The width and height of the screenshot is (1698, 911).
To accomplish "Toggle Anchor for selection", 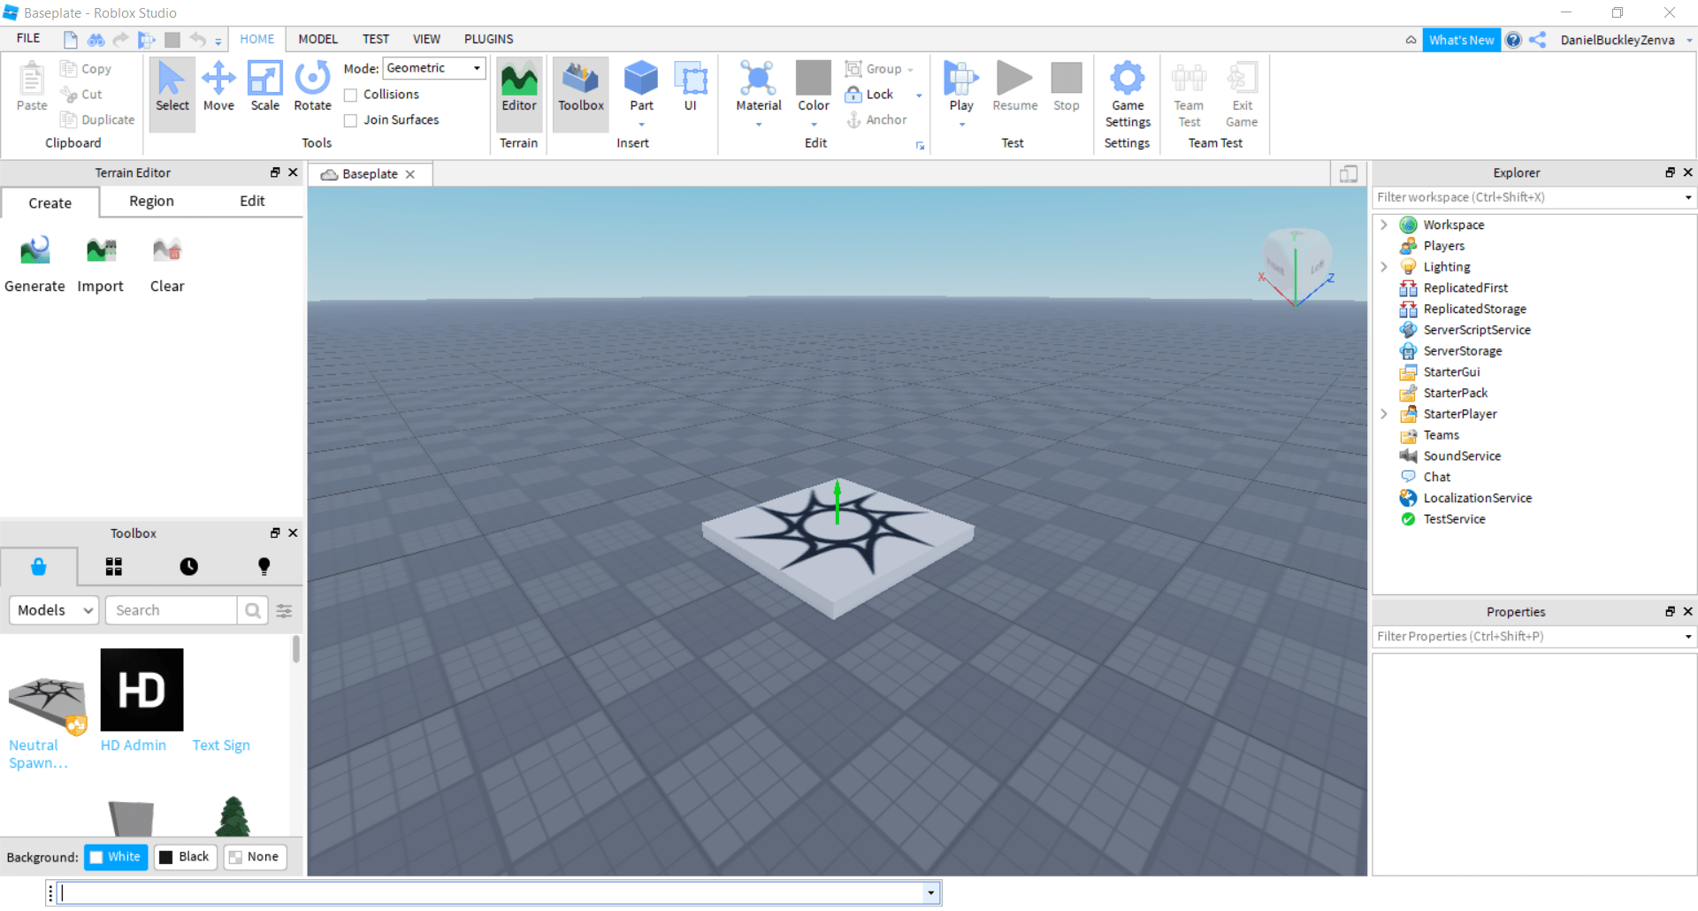I will pyautogui.click(x=878, y=119).
